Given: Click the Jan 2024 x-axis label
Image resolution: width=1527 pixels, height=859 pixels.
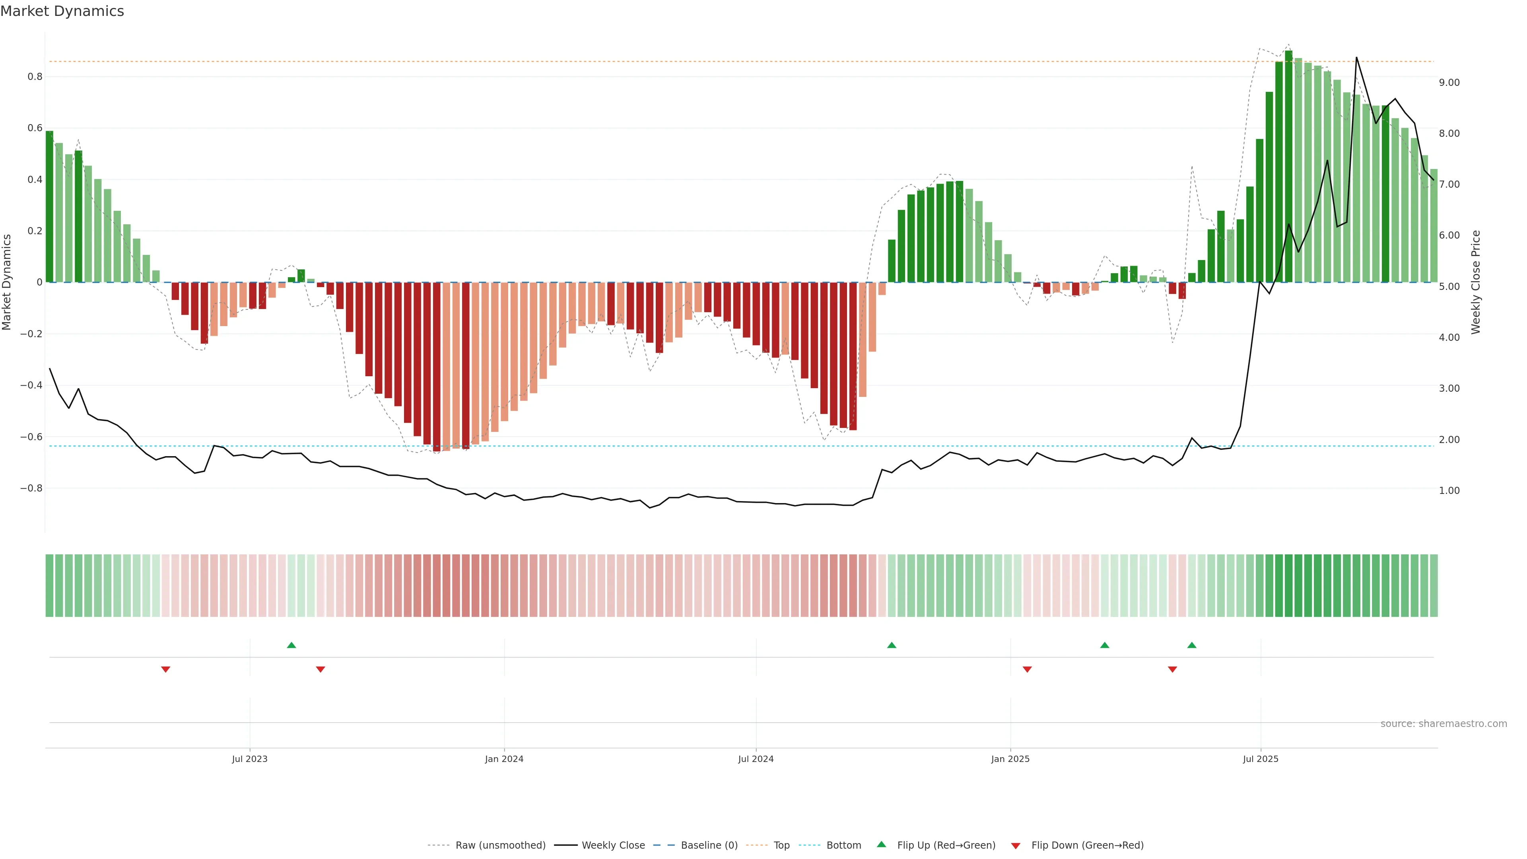Looking at the screenshot, I should (504, 759).
